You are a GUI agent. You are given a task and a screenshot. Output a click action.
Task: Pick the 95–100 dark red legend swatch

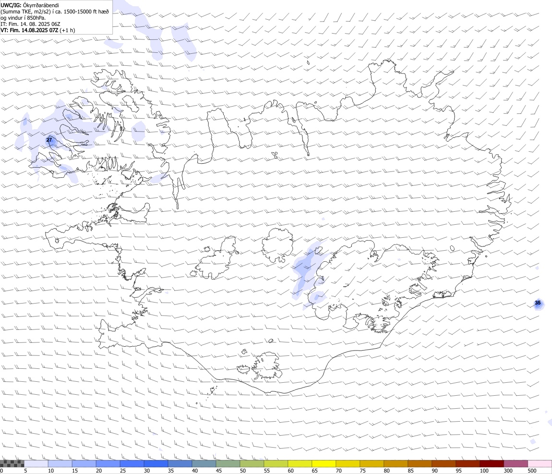coord(468,463)
